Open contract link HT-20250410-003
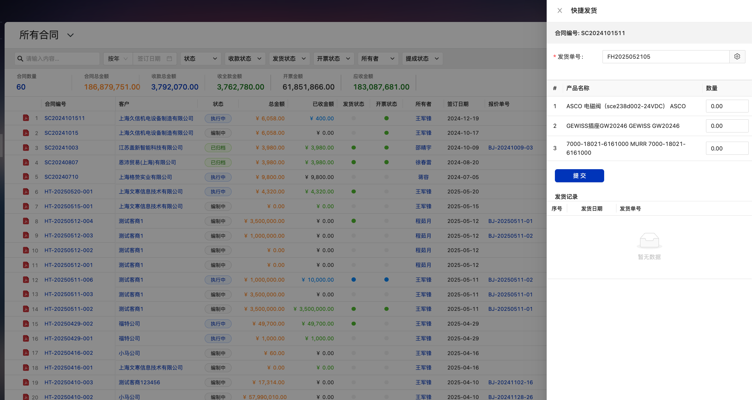Screen dimensions: 752x400 click(69, 382)
